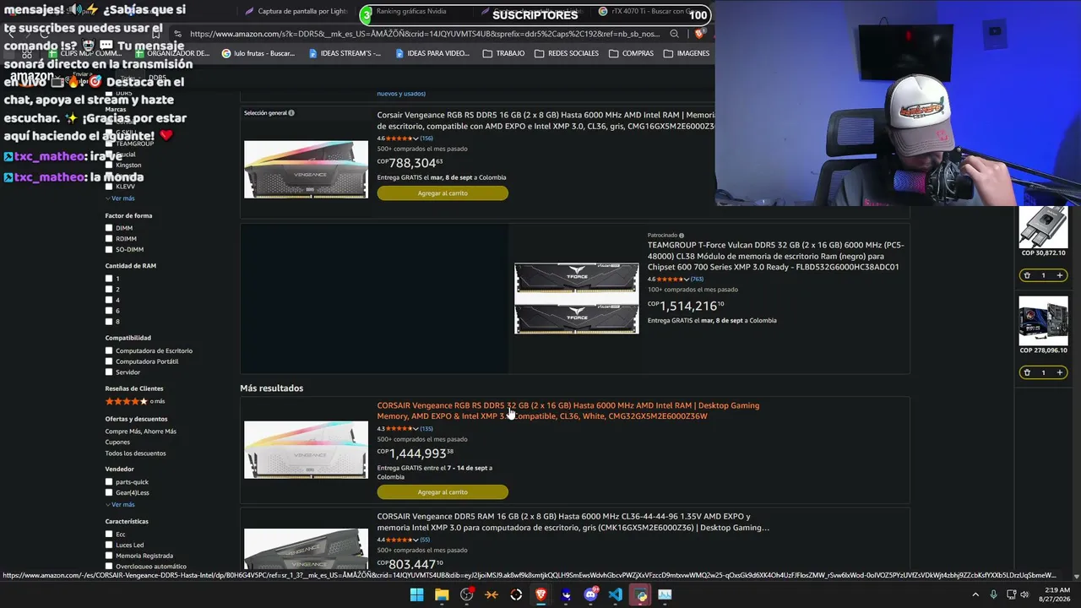Increase quantity of COP 278,096.10 item
Viewport: 1081px width, 608px height.
point(1059,372)
